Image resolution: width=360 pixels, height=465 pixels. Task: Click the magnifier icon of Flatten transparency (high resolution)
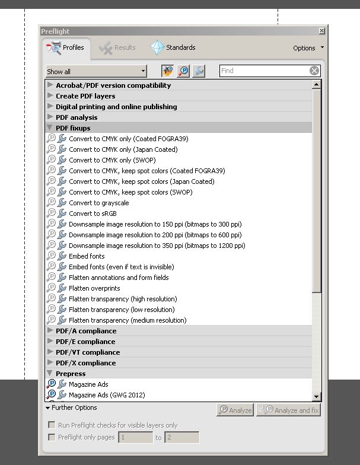pos(51,299)
